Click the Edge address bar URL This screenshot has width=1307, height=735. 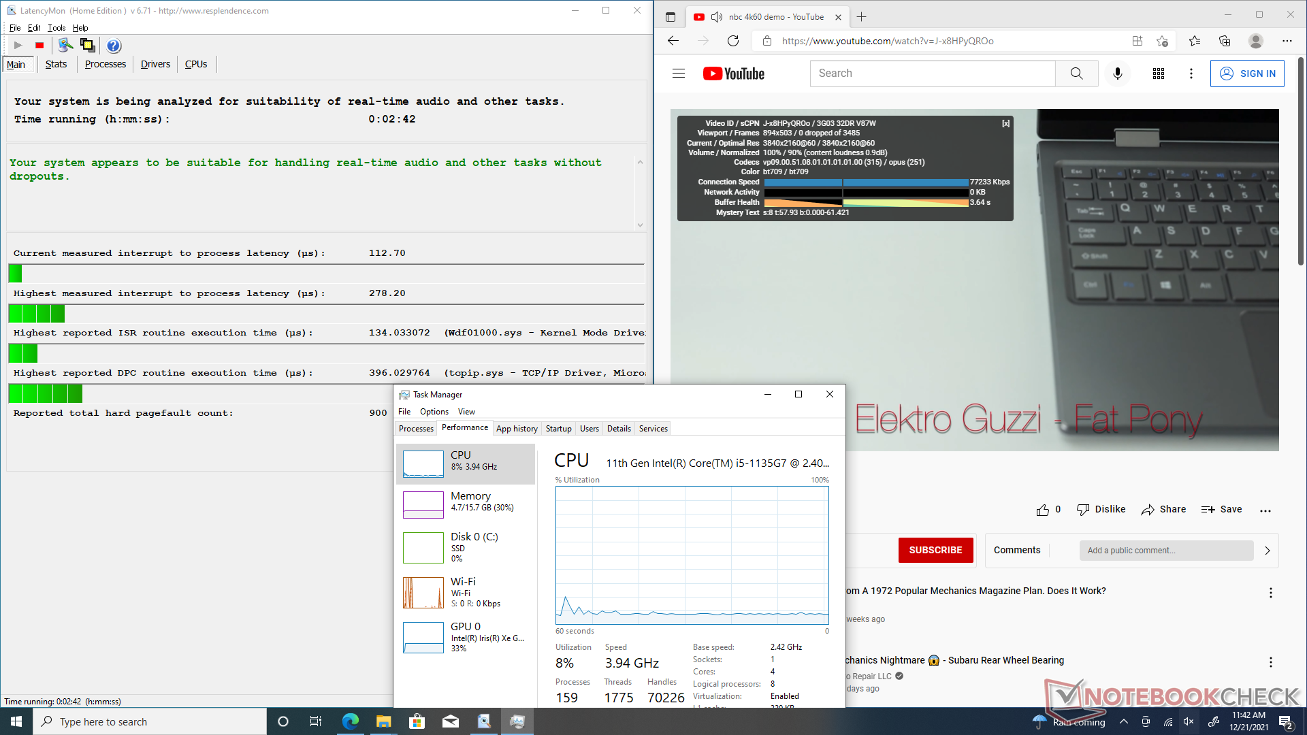pos(887,41)
